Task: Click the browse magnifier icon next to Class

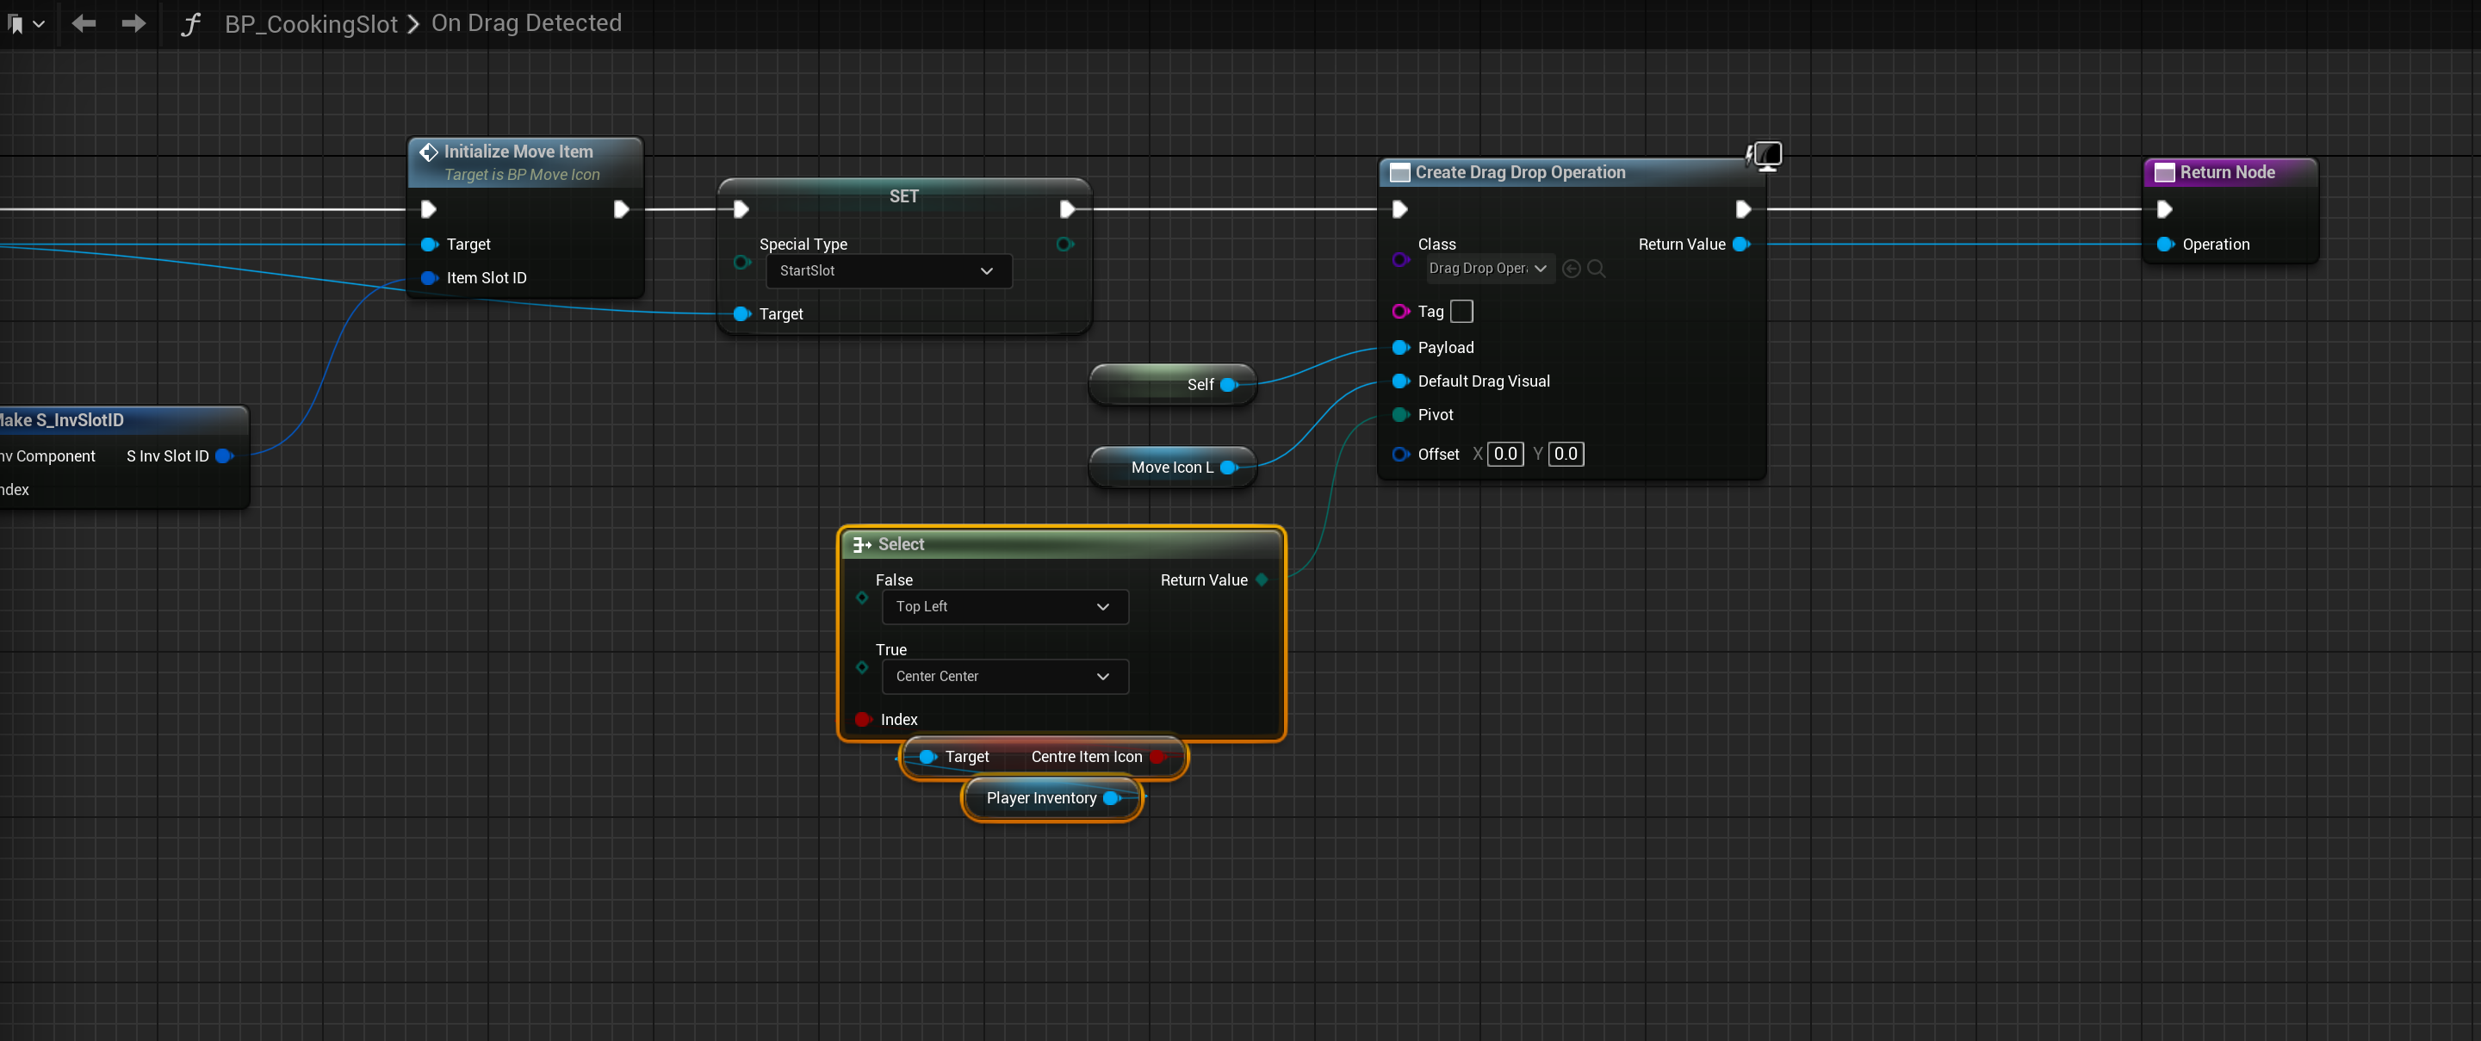Action: pos(1596,269)
